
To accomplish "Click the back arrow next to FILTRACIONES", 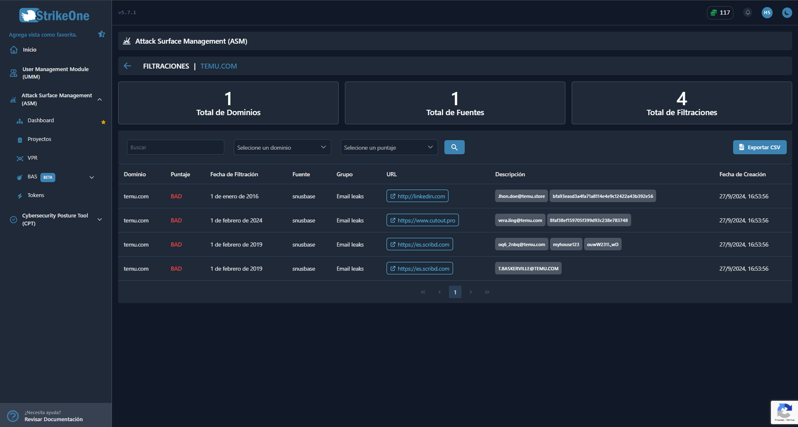I will (127, 66).
